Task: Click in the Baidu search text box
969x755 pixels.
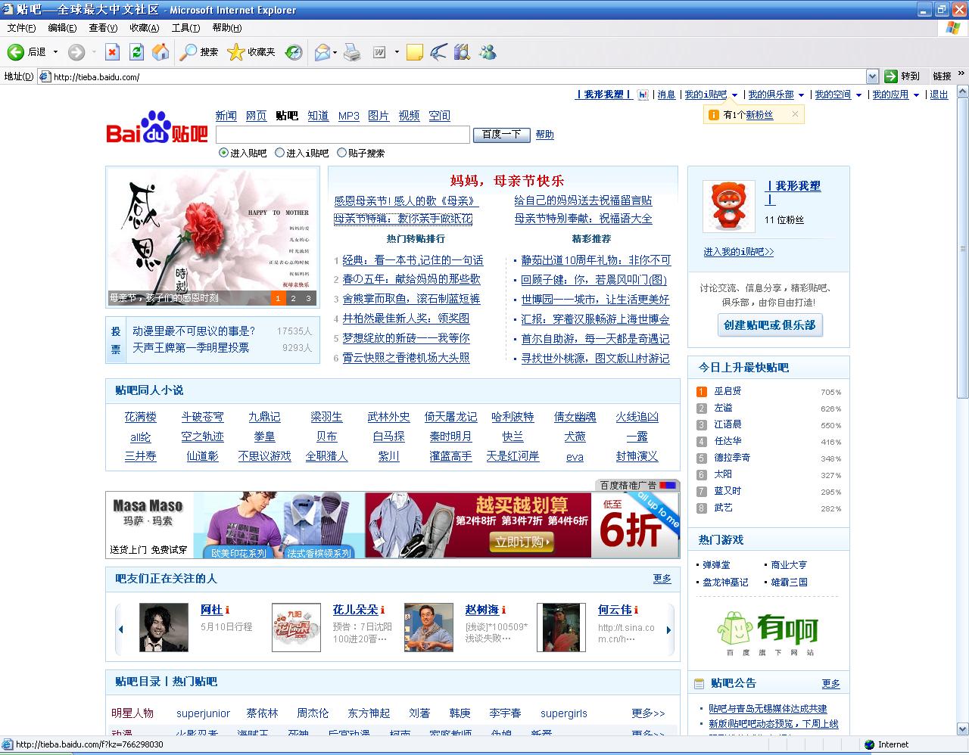Action: pyautogui.click(x=343, y=135)
